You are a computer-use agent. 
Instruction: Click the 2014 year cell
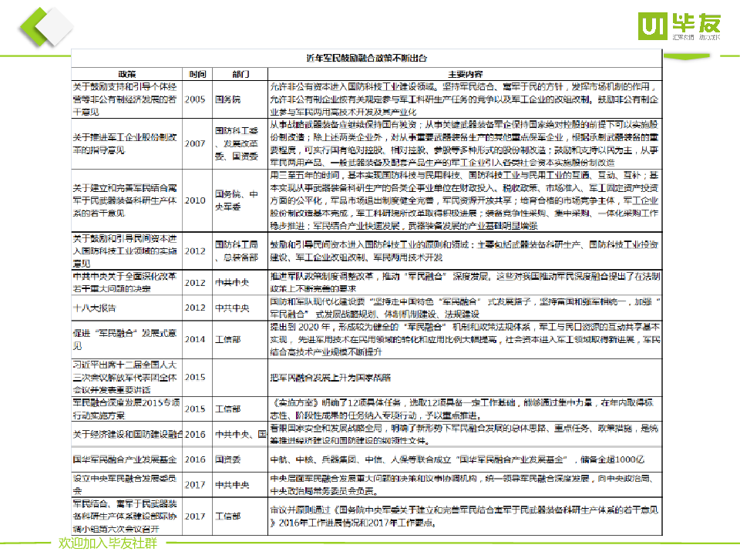(x=196, y=338)
